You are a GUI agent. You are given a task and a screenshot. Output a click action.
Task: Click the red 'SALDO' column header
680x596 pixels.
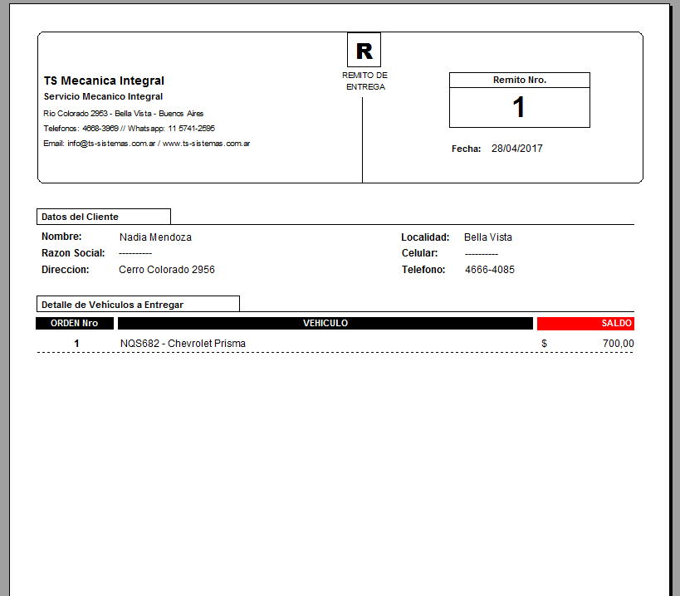click(x=585, y=324)
